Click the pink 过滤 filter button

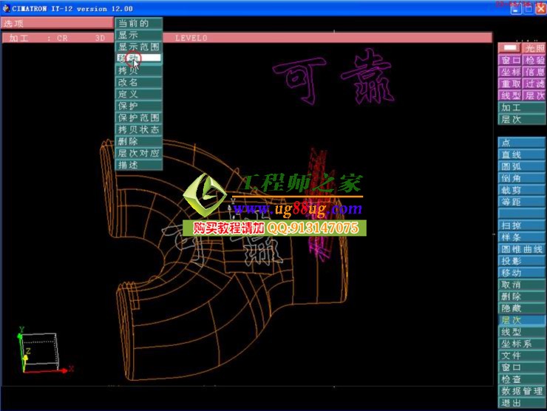[534, 84]
